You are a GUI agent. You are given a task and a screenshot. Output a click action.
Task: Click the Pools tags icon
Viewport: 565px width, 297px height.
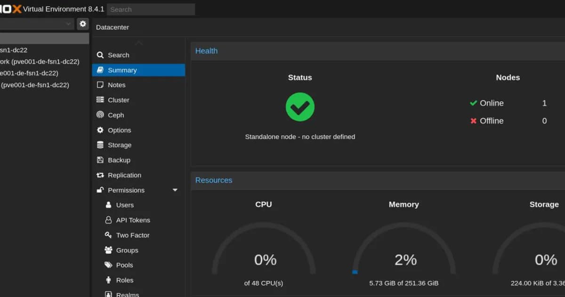[x=108, y=265]
